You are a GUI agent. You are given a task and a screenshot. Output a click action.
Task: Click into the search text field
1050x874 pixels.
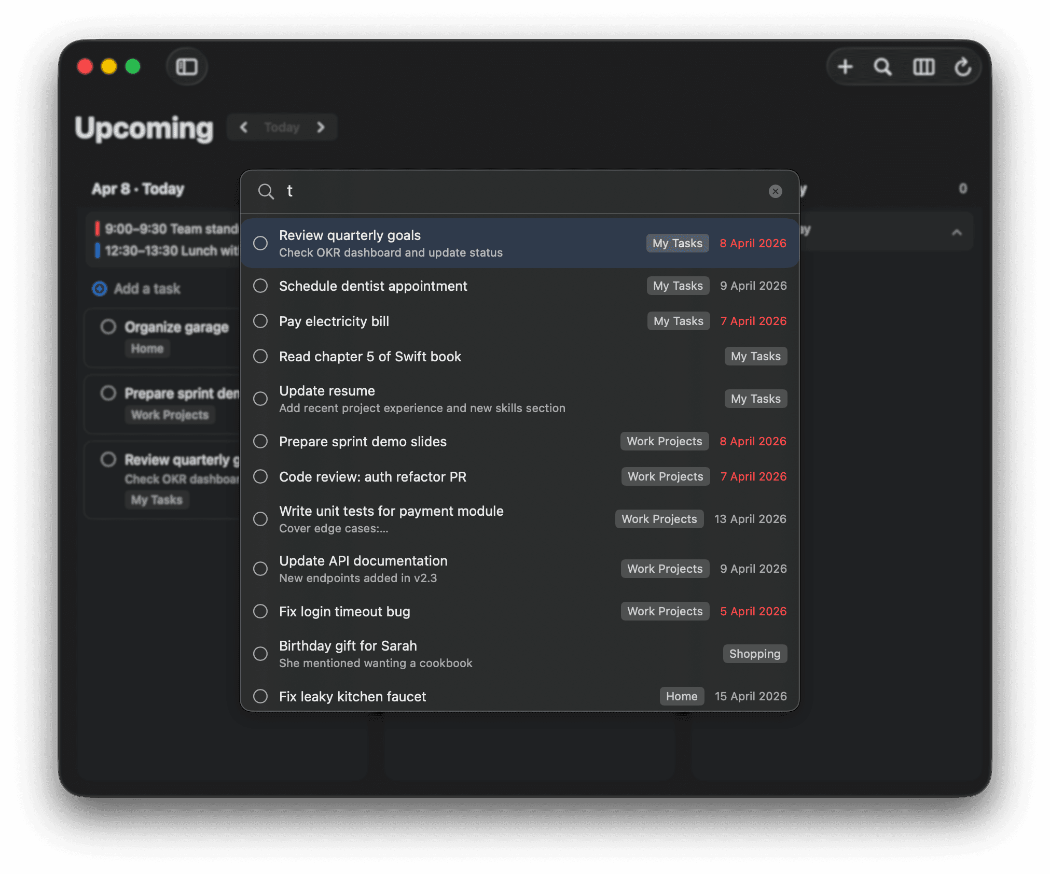[519, 191]
